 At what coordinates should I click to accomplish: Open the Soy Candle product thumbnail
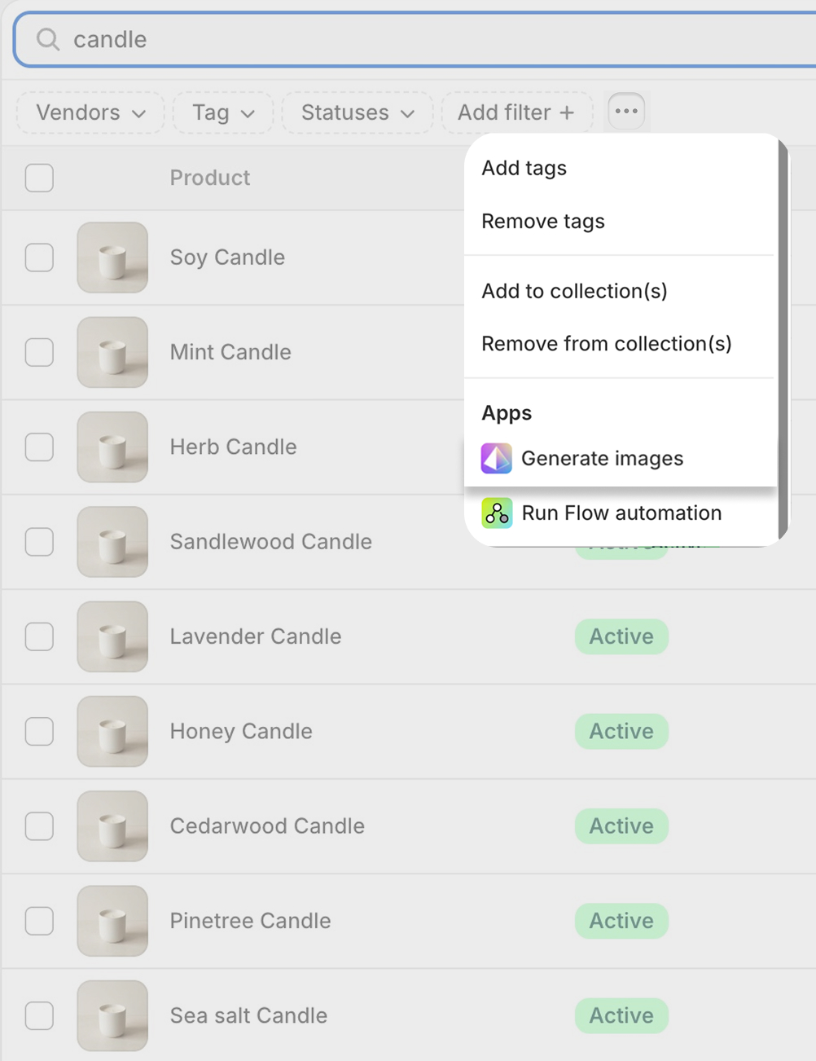112,258
